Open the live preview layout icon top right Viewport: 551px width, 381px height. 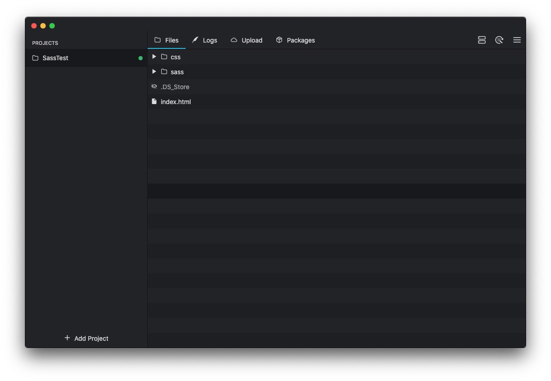(x=481, y=40)
